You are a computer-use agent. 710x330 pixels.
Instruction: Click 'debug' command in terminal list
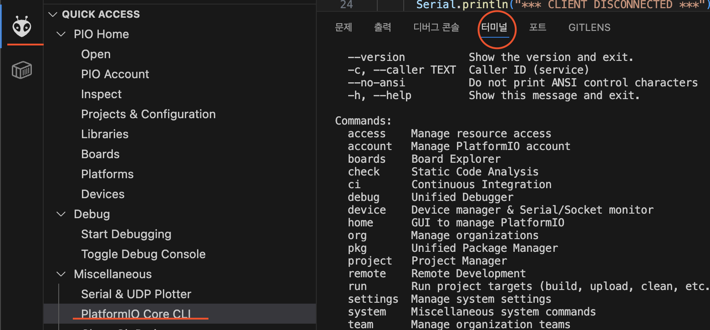pyautogui.click(x=364, y=197)
